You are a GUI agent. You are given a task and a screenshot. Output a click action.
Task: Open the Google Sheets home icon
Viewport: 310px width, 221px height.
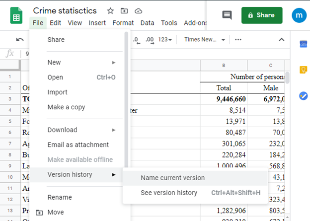pyautogui.click(x=16, y=15)
